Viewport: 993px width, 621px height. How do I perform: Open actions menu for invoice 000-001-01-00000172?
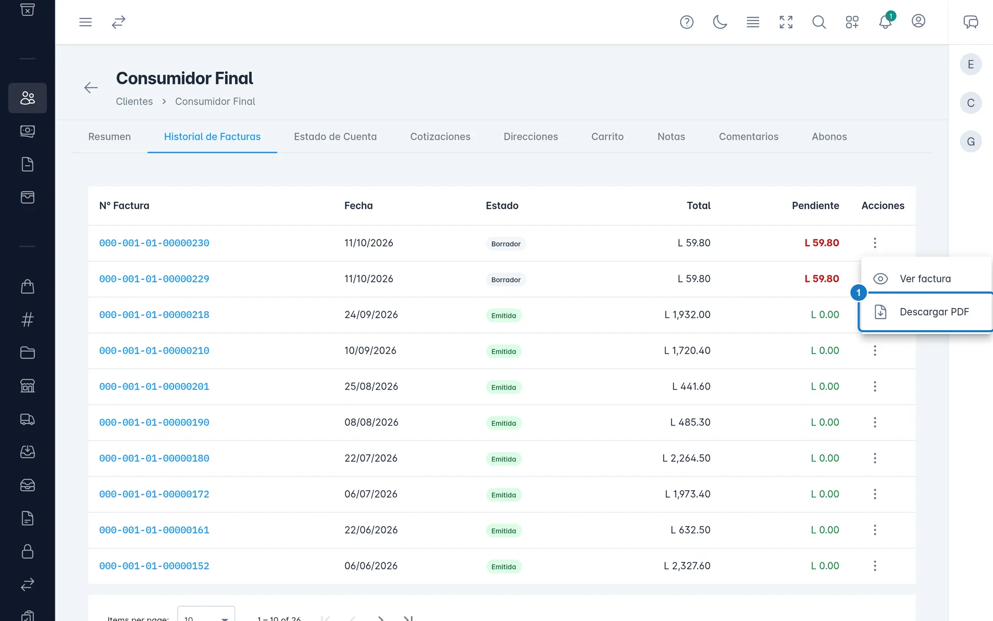coord(875,494)
